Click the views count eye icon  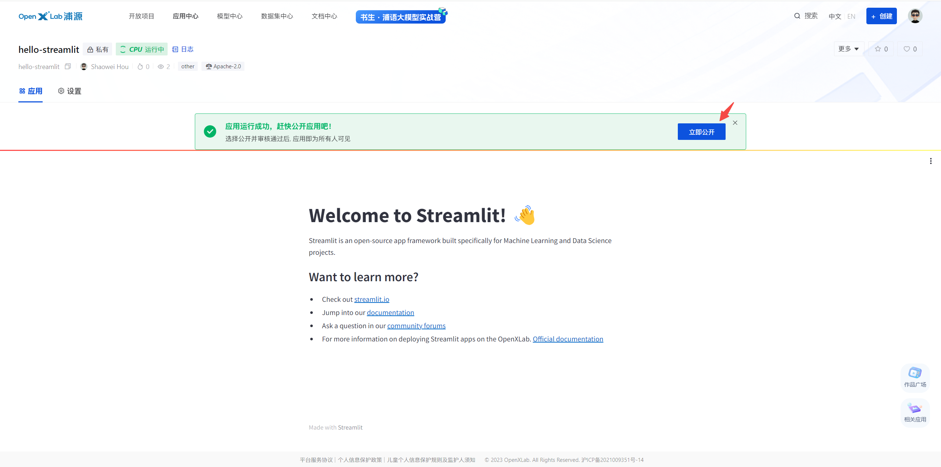click(x=161, y=66)
